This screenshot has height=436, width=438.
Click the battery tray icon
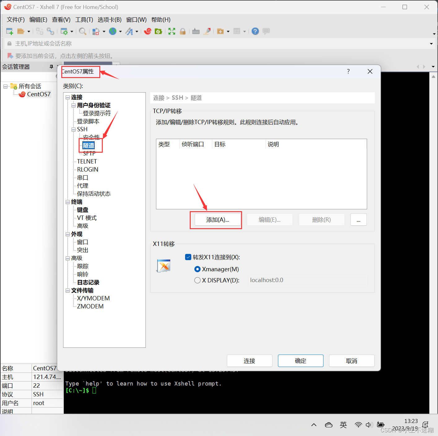click(381, 425)
